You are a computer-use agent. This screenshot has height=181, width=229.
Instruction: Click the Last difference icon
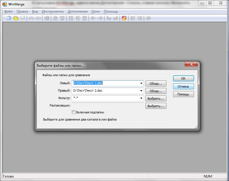coord(85,18)
